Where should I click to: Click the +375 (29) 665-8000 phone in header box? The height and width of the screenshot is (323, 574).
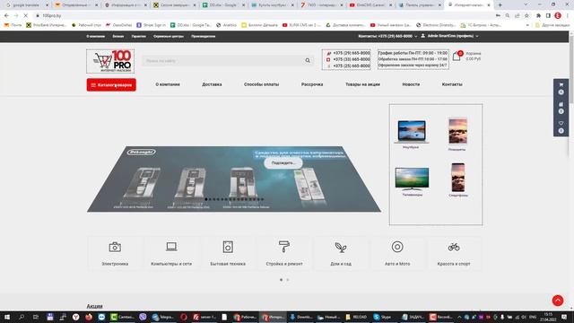pyautogui.click(x=352, y=53)
